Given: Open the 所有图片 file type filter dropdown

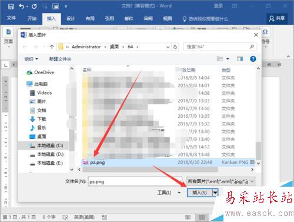Looking at the screenshot, I should point(220,181).
